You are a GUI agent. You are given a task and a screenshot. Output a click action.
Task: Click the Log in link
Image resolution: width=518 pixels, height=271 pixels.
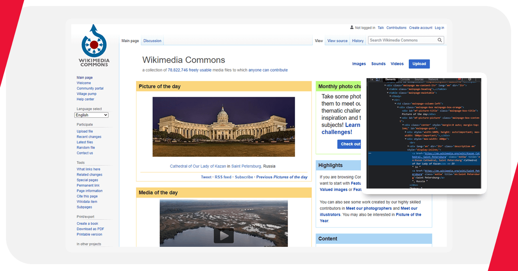(439, 28)
